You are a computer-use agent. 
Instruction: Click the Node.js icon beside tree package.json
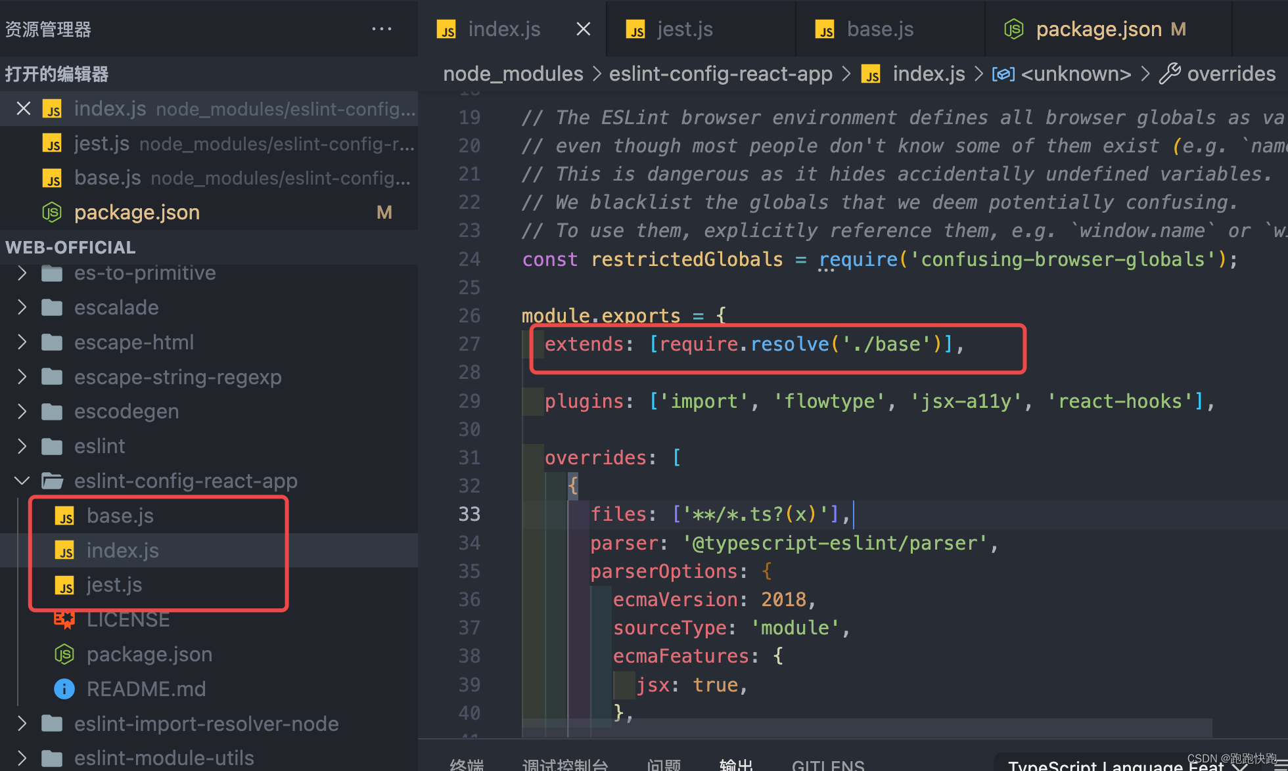[64, 654]
